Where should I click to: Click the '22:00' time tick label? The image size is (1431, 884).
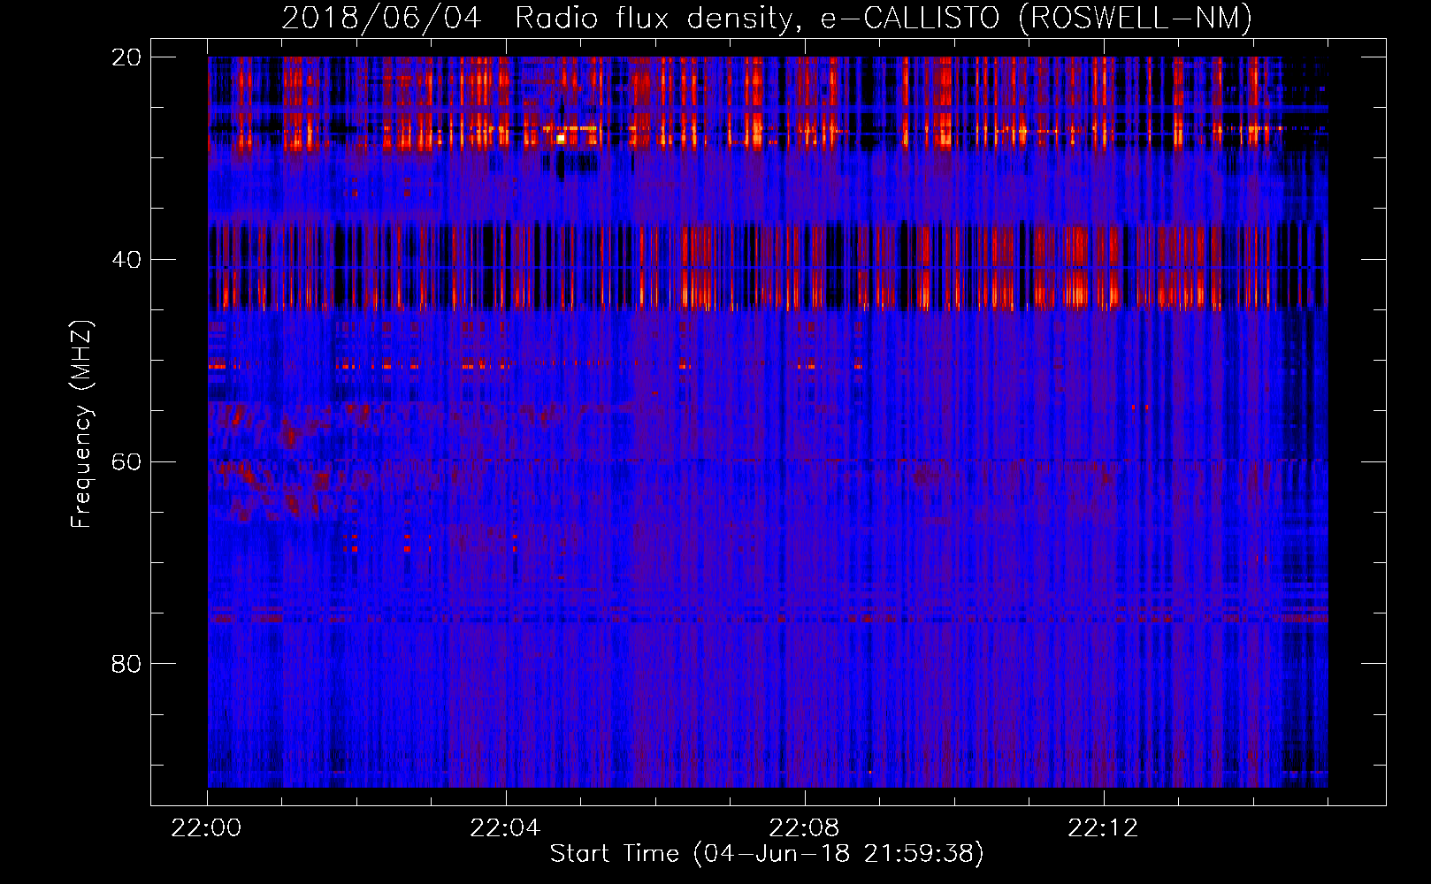pos(206,828)
